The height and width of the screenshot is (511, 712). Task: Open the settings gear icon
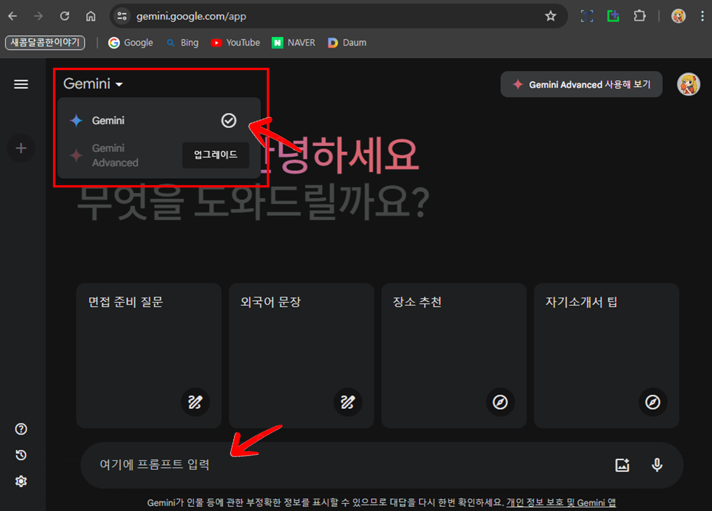tap(21, 481)
